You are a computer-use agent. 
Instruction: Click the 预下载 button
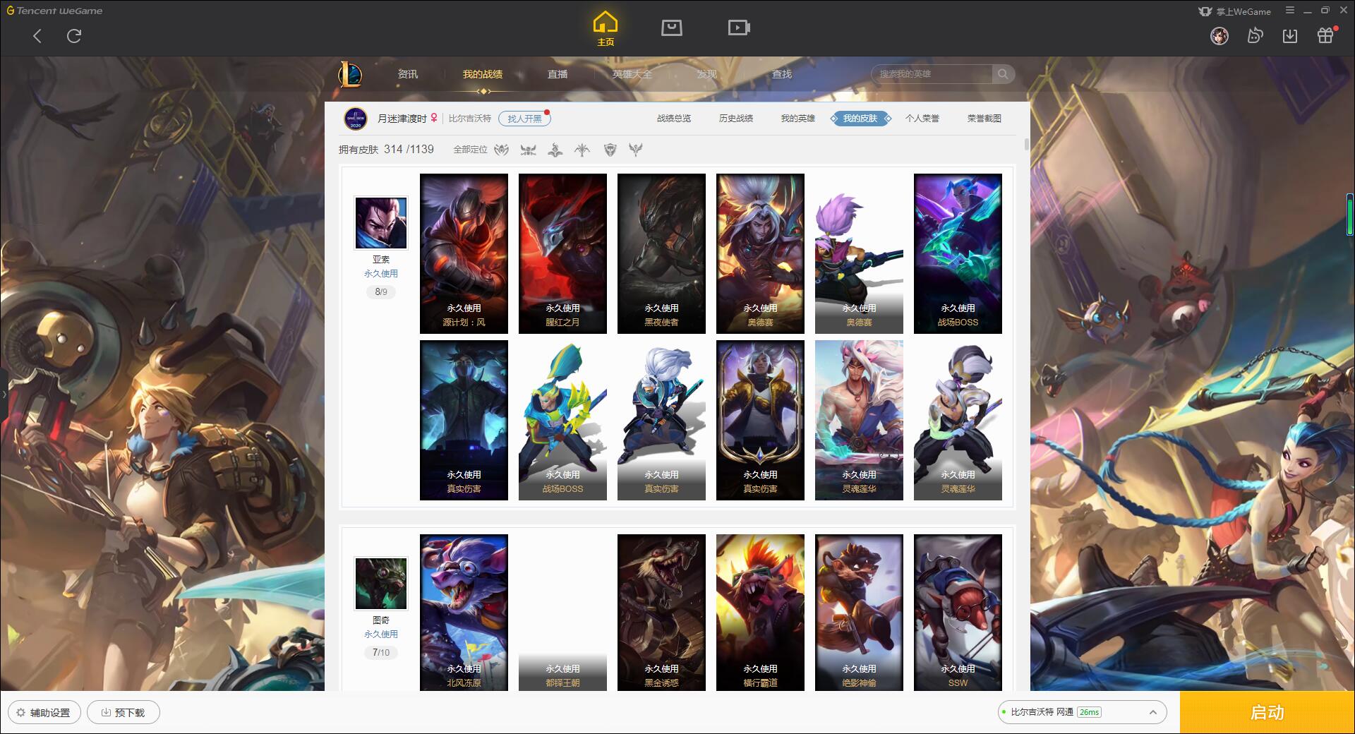[124, 712]
